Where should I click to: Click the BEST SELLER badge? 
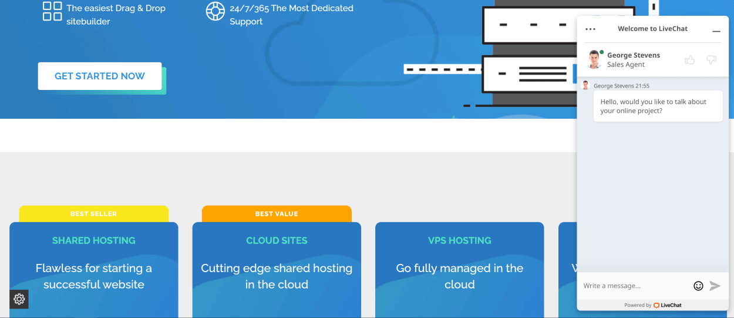(x=94, y=214)
